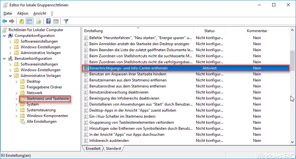Screen dimensions: 296x159
Task: Select Freigegebene Ordner in the tree
Action: click(x=45, y=87)
